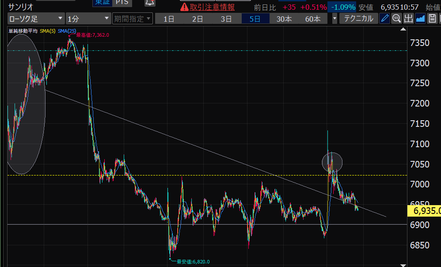Open the テクニカル indicators button
This screenshot has width=441, height=267.
click(x=358, y=19)
